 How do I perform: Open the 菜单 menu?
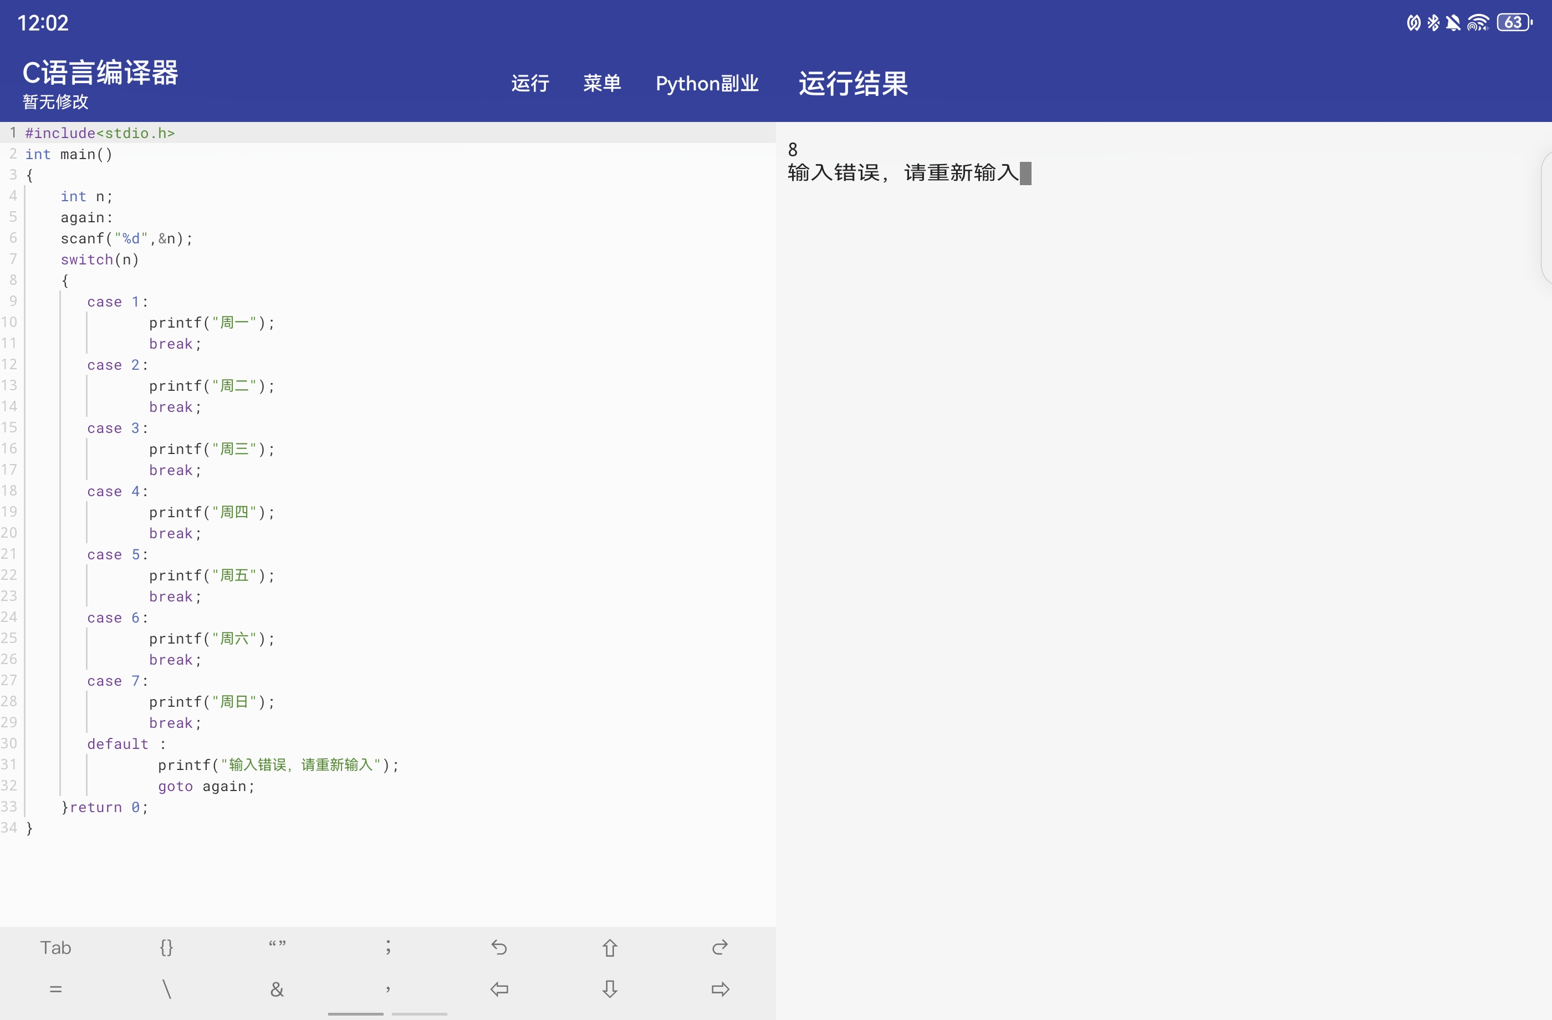601,84
